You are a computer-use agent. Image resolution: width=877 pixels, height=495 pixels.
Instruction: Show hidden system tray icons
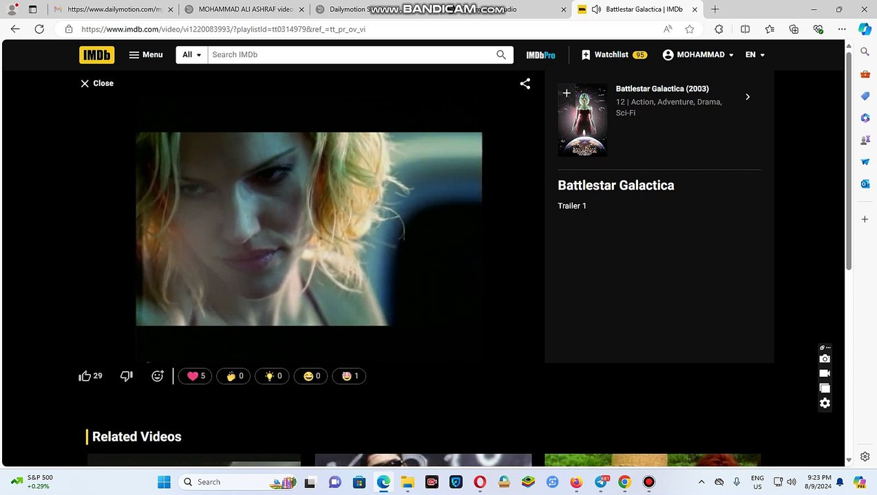(701, 482)
